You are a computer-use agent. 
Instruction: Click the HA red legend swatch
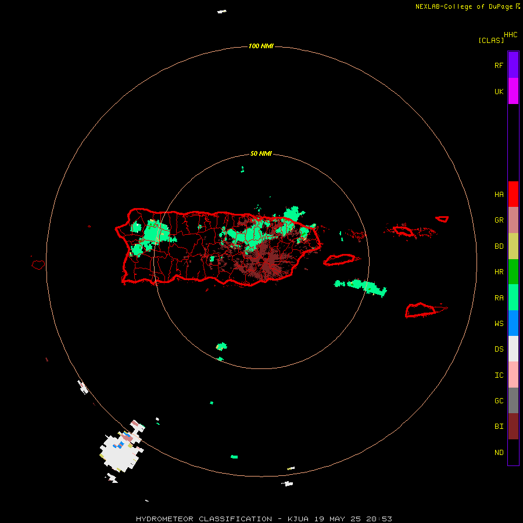513,194
